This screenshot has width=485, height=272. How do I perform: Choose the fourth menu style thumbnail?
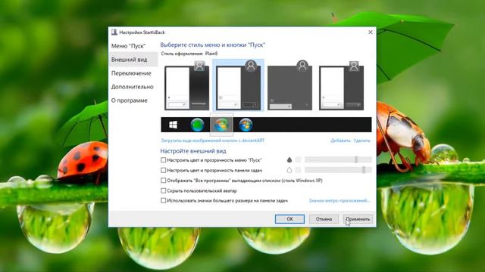click(x=341, y=85)
